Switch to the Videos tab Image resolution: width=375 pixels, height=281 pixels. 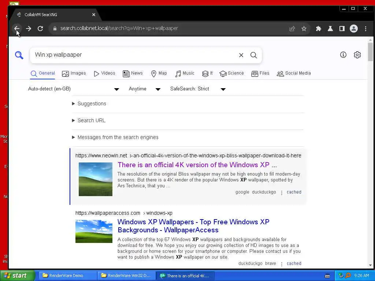104,73
